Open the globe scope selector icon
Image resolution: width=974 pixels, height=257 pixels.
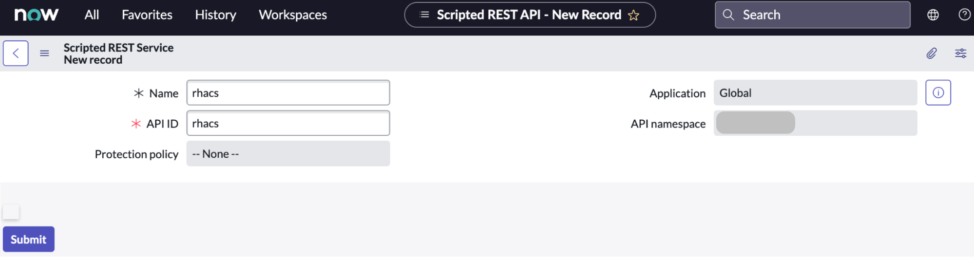933,15
